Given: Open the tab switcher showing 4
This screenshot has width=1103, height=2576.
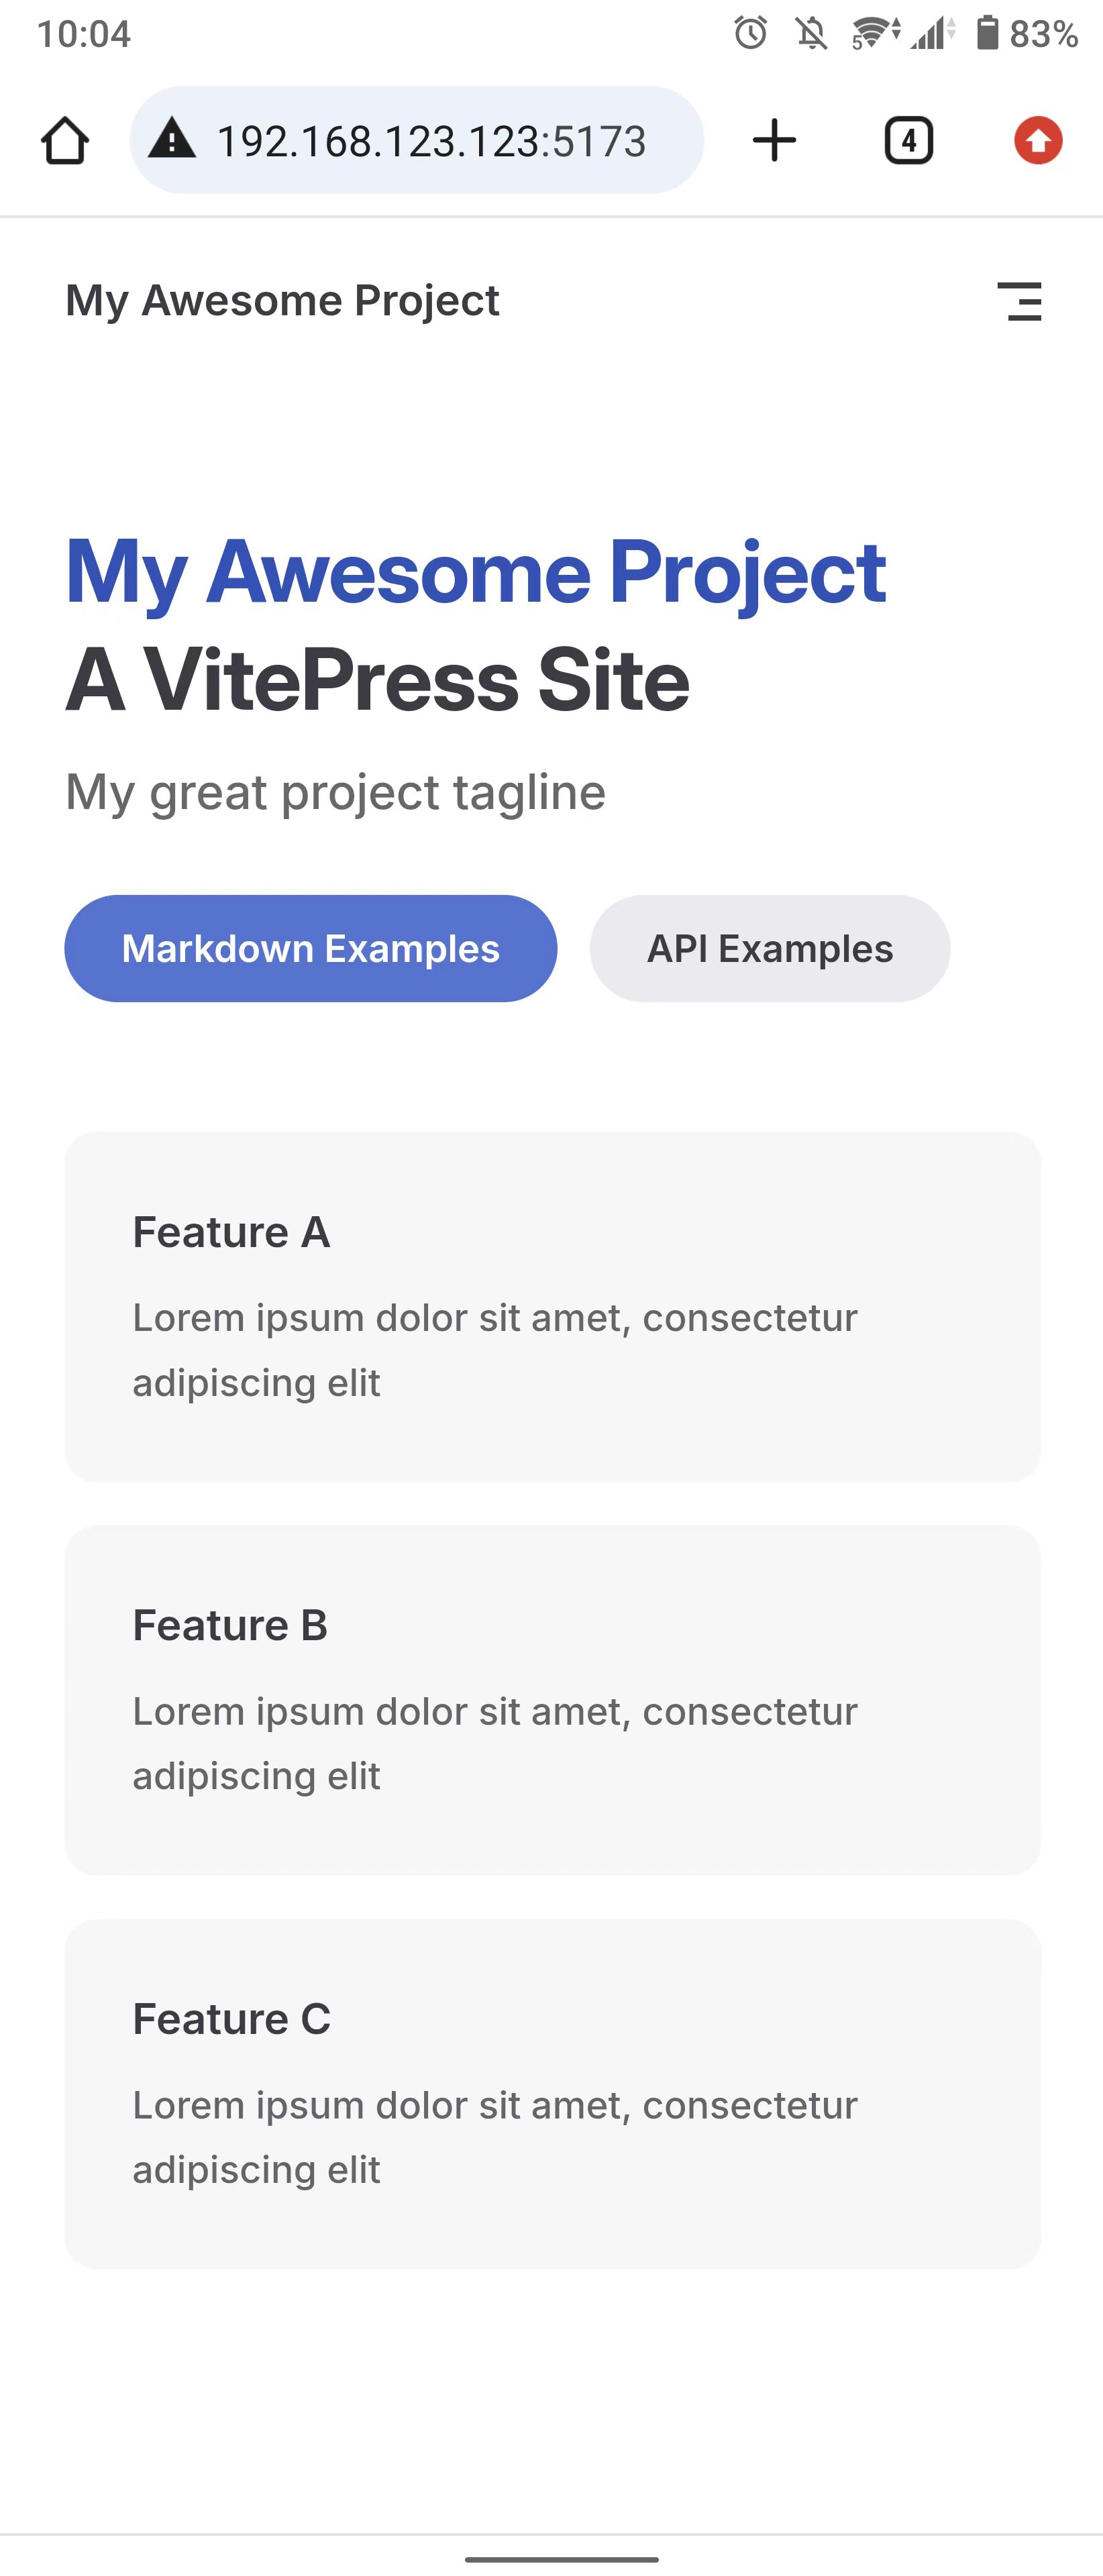Looking at the screenshot, I should [908, 140].
